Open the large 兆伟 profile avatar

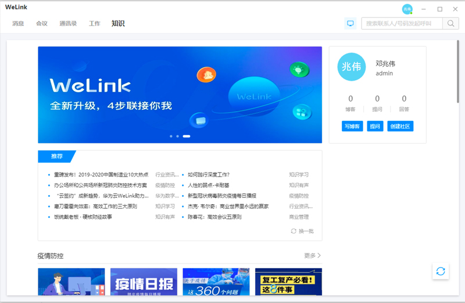click(352, 67)
